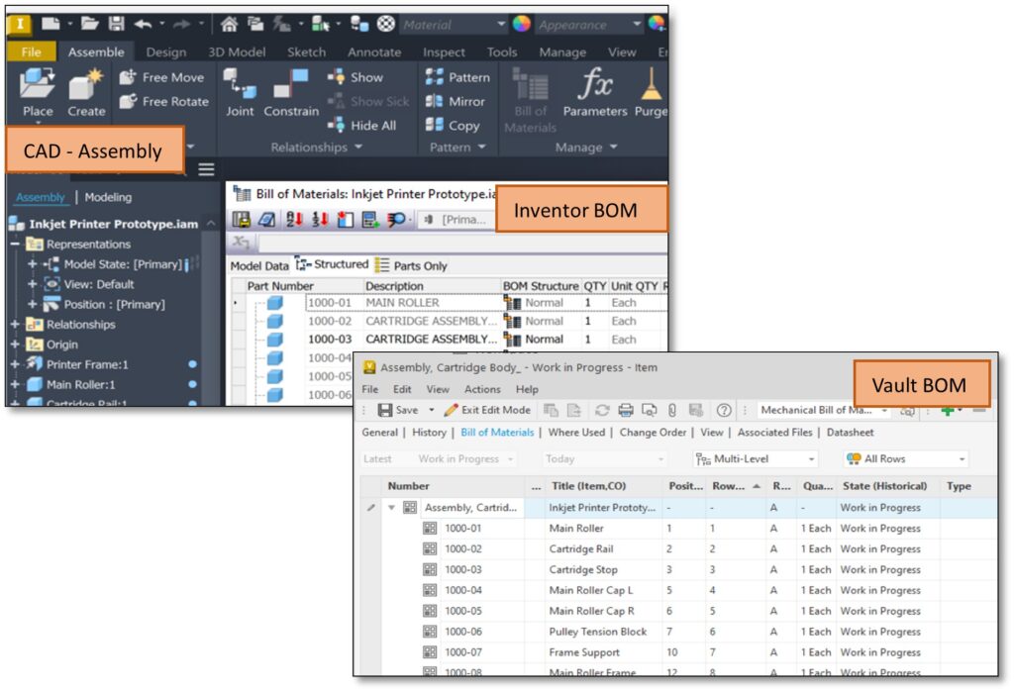The width and height of the screenshot is (1014, 692).
Task: Expand the Relationships node in browser tree
Action: coord(15,324)
